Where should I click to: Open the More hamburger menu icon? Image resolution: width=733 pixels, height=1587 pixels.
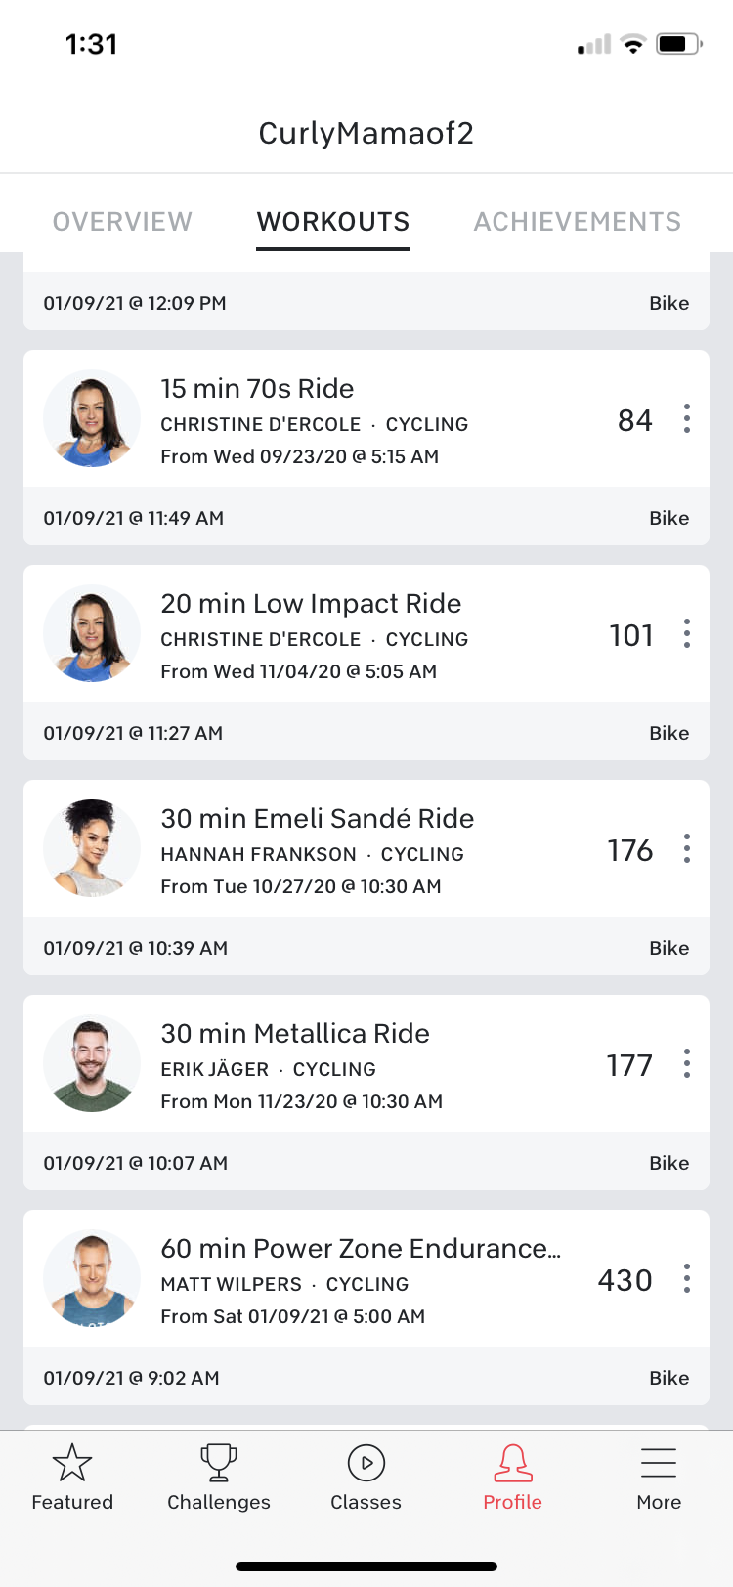click(659, 1463)
